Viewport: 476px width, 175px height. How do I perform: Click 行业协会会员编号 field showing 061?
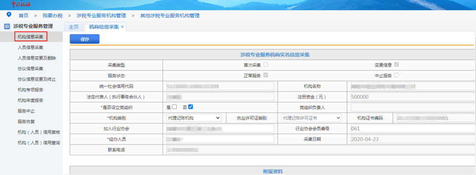[x=413, y=129]
